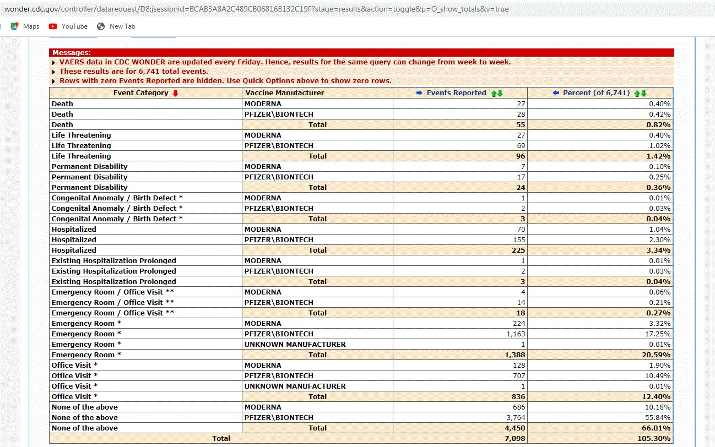Click blue right arrow before Events Reported
The width and height of the screenshot is (715, 447).
coord(419,93)
